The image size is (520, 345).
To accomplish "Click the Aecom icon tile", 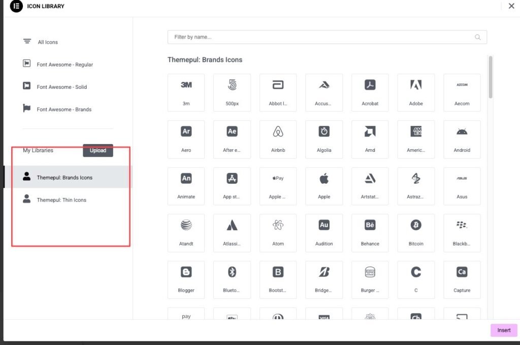I will pyautogui.click(x=462, y=92).
